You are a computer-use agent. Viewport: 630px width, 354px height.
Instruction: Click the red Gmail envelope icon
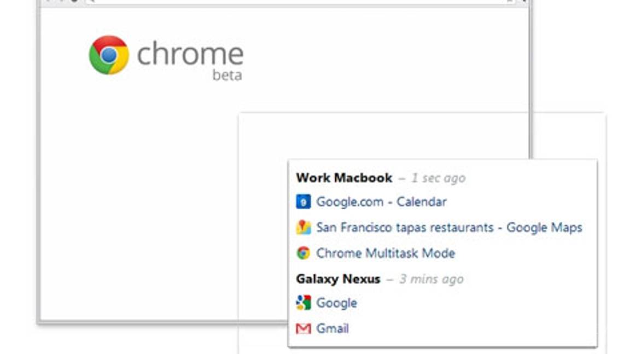coord(304,329)
